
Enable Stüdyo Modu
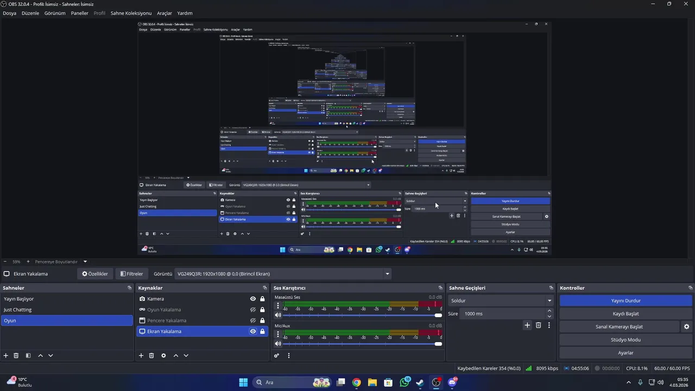pyautogui.click(x=625, y=340)
